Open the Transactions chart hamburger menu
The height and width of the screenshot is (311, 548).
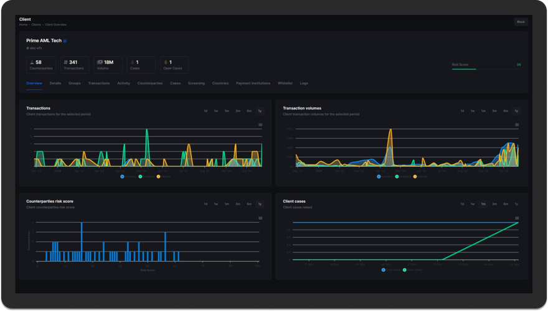click(260, 124)
